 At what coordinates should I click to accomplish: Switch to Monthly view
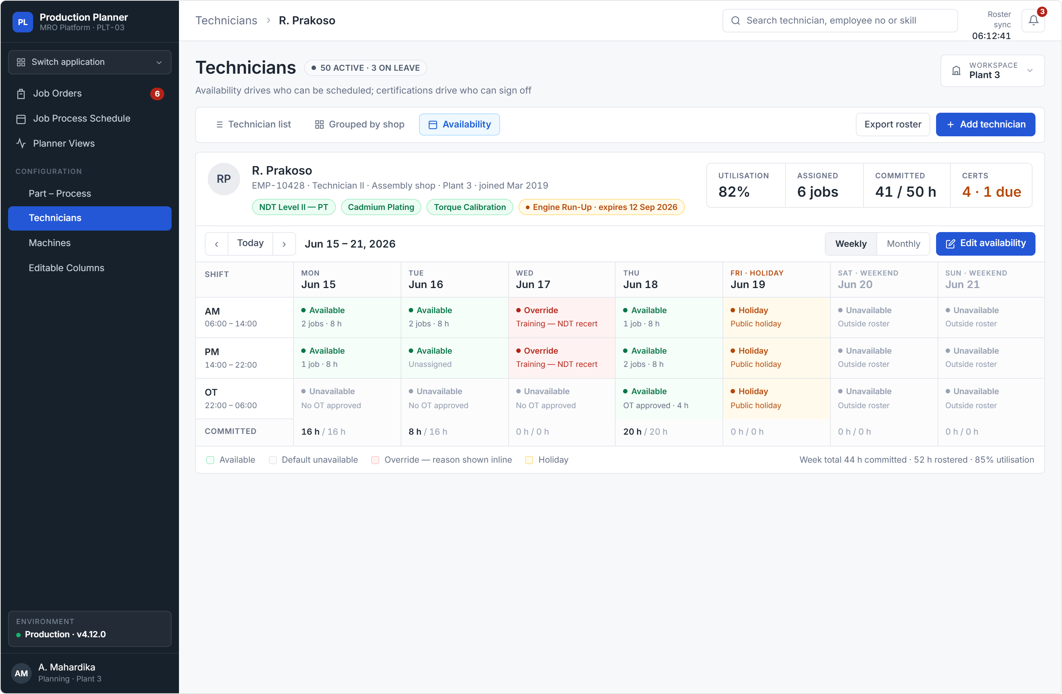[x=903, y=244]
